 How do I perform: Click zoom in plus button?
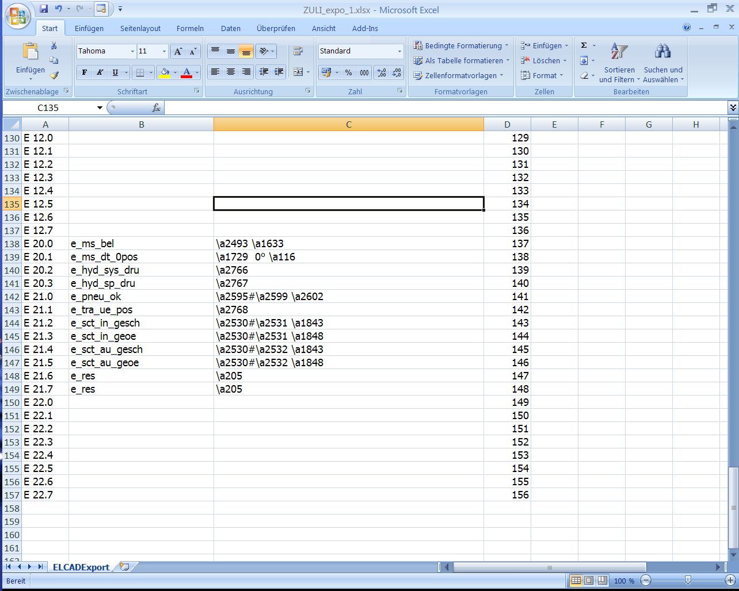click(730, 581)
